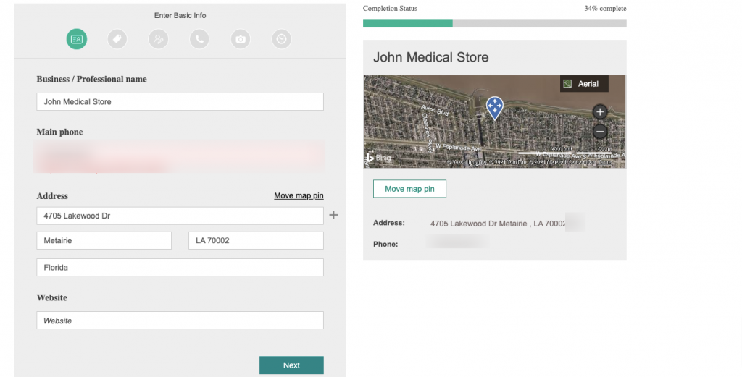Focus the Business name field
The height and width of the screenshot is (377, 742).
(x=180, y=101)
